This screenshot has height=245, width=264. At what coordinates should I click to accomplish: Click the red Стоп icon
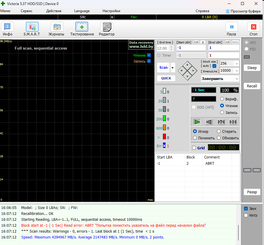click(x=253, y=27)
